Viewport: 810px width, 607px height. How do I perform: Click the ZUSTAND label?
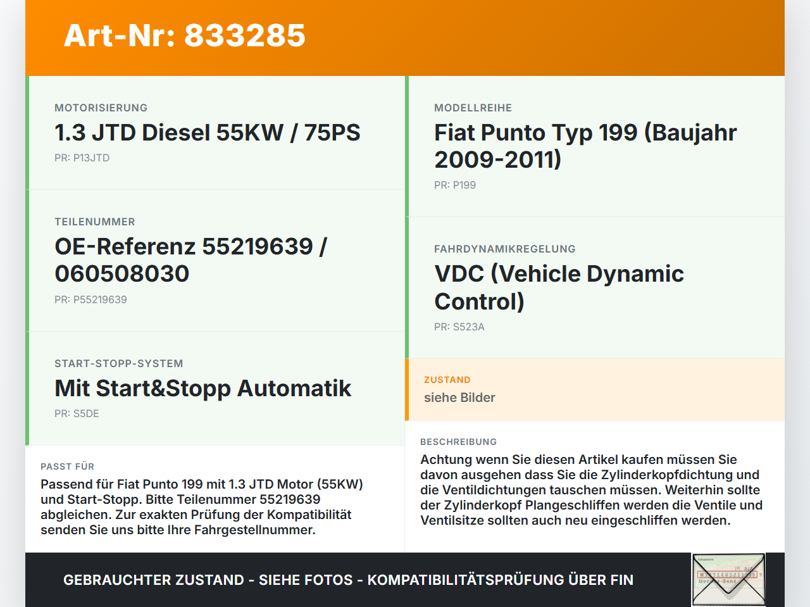447,380
